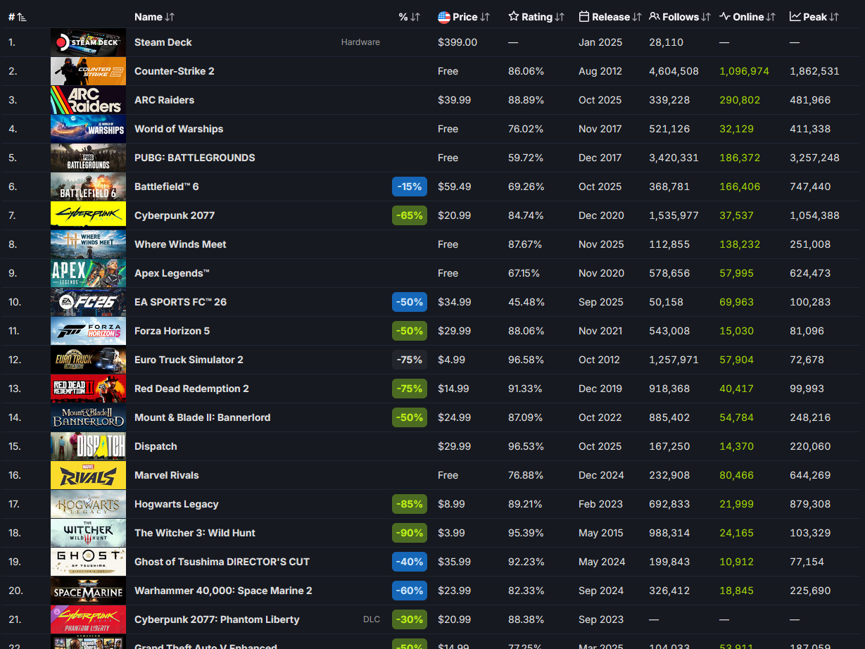Open Space Marine 2 thumbnail
Image resolution: width=865 pixels, height=649 pixels.
coord(88,591)
